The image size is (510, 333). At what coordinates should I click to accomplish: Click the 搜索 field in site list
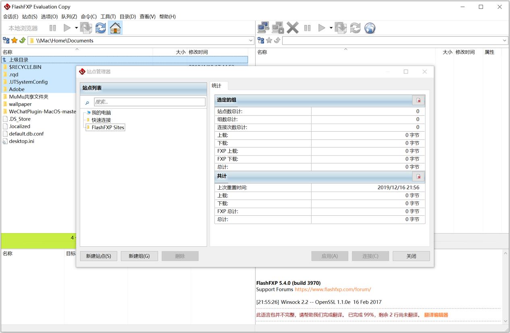tap(149, 102)
